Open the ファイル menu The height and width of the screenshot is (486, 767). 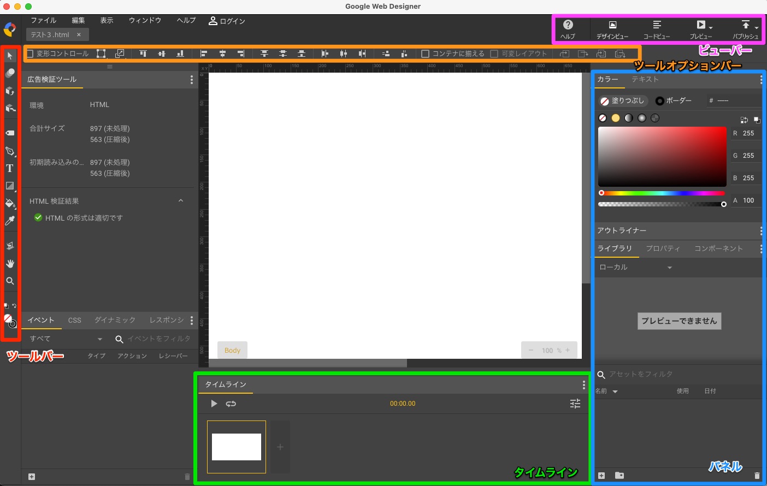click(x=43, y=21)
